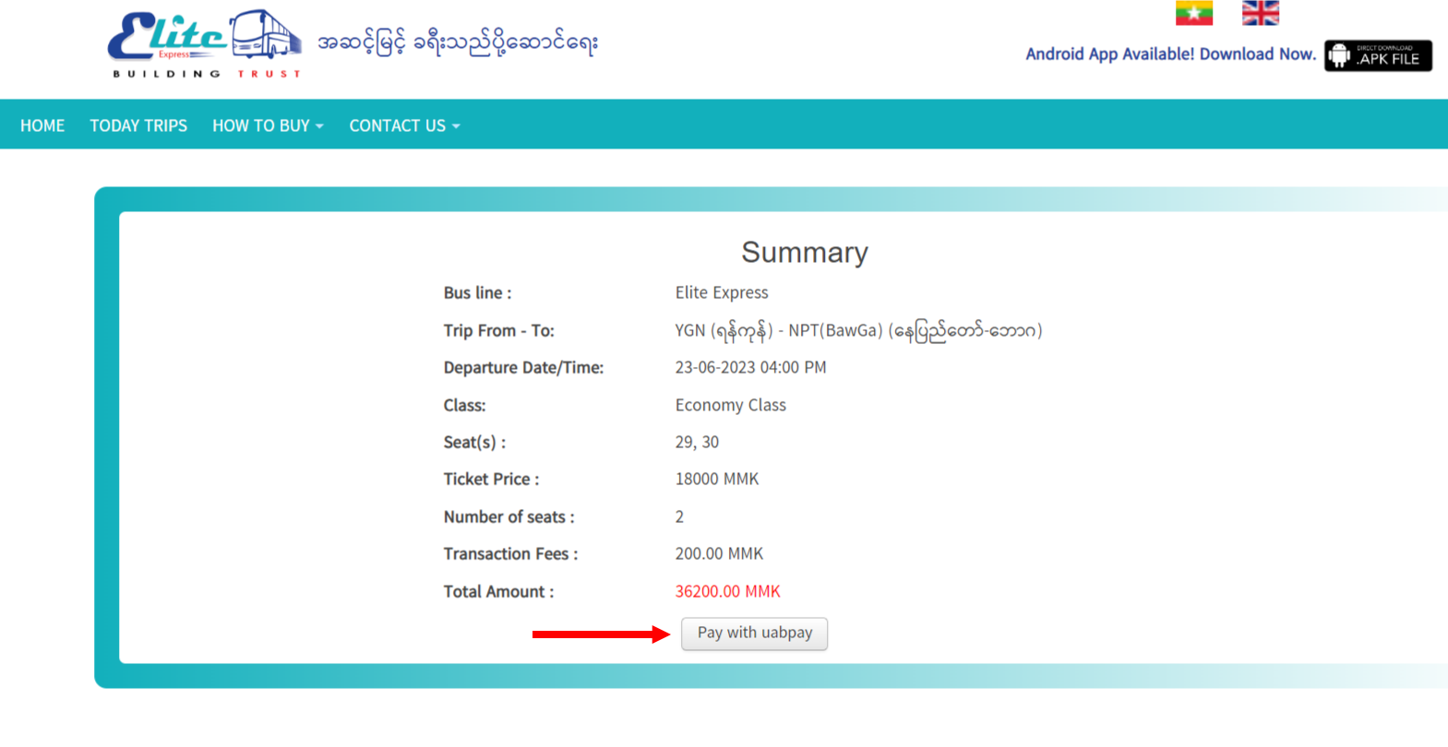Expand the CONTACT US dropdown
Screen dimensions: 1448x747
(404, 125)
